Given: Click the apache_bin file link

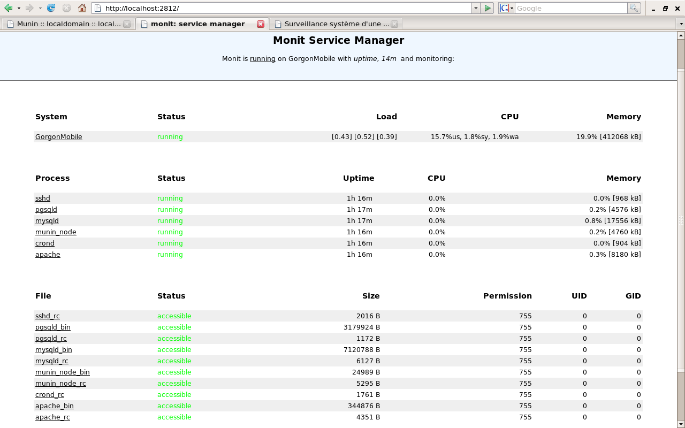Looking at the screenshot, I should click(55, 406).
